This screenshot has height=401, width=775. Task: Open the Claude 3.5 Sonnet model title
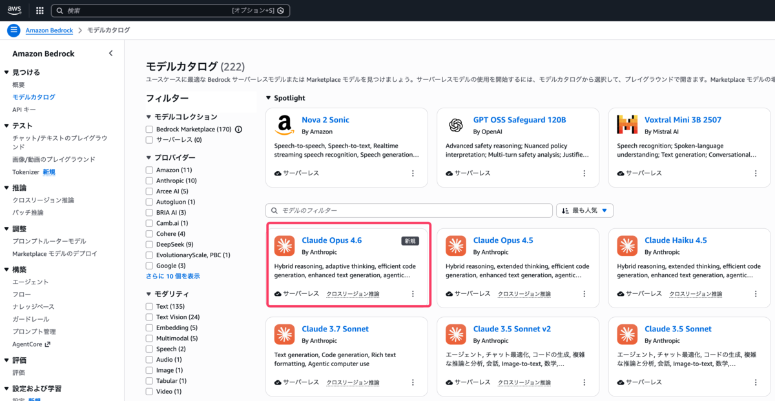(x=677, y=329)
